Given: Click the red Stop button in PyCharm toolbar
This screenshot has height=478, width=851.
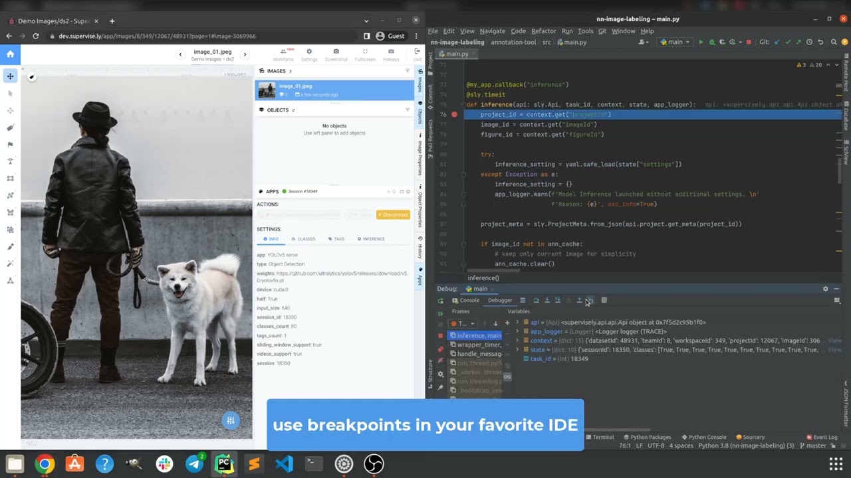Looking at the screenshot, I should (749, 42).
